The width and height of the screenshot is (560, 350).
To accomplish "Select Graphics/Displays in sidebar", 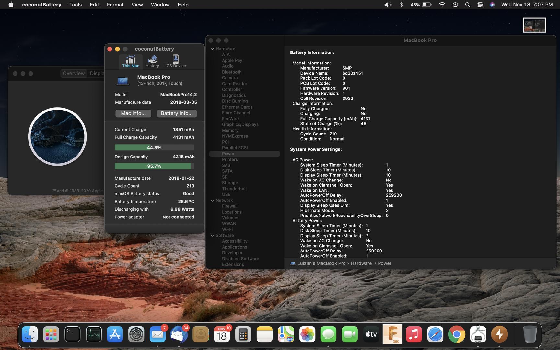I will click(x=240, y=125).
